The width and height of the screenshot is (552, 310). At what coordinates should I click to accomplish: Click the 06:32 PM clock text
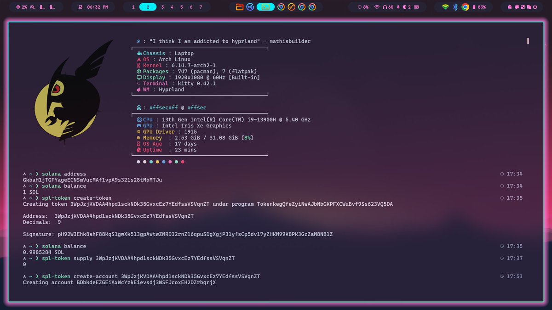[98, 7]
